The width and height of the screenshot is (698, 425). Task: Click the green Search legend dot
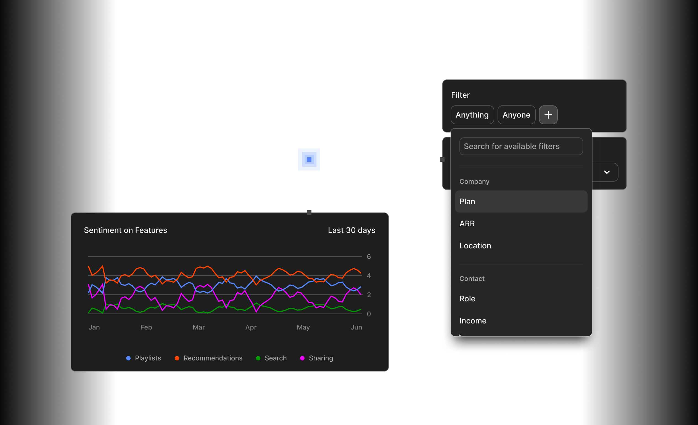point(258,358)
